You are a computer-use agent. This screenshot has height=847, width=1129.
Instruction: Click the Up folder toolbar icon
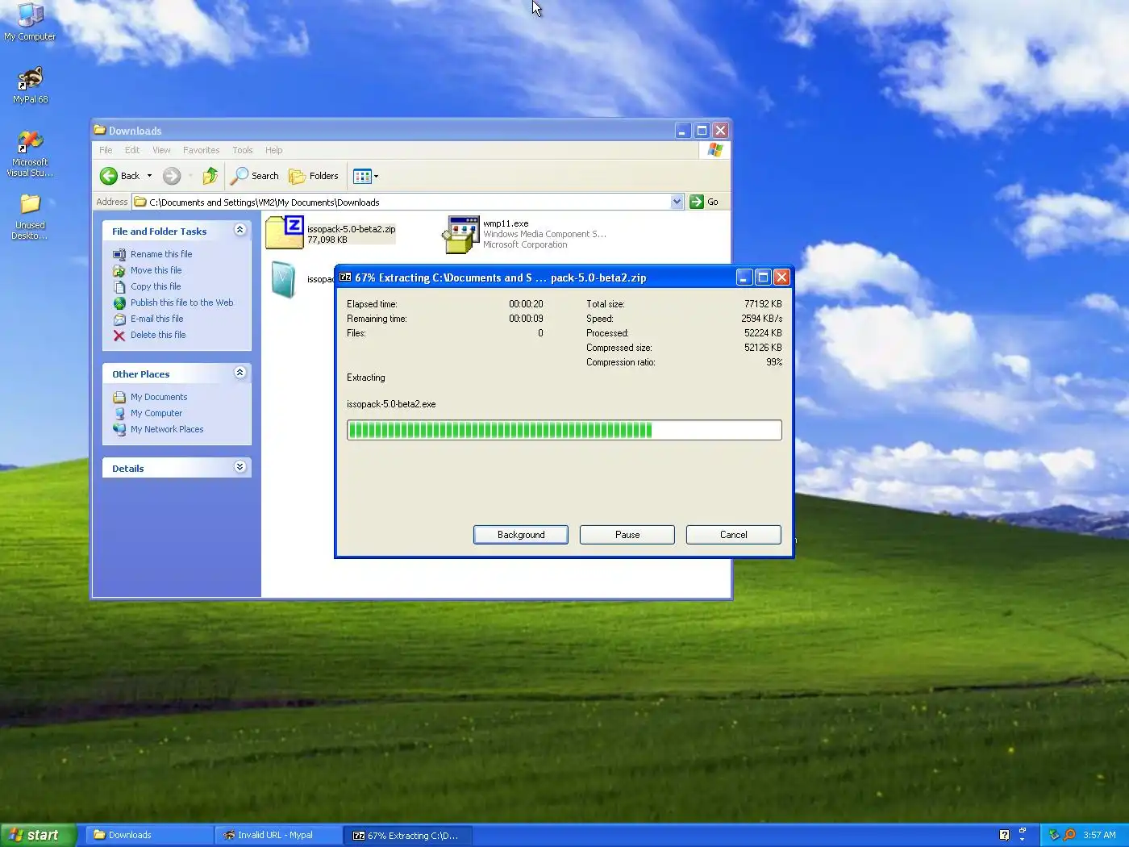click(210, 176)
